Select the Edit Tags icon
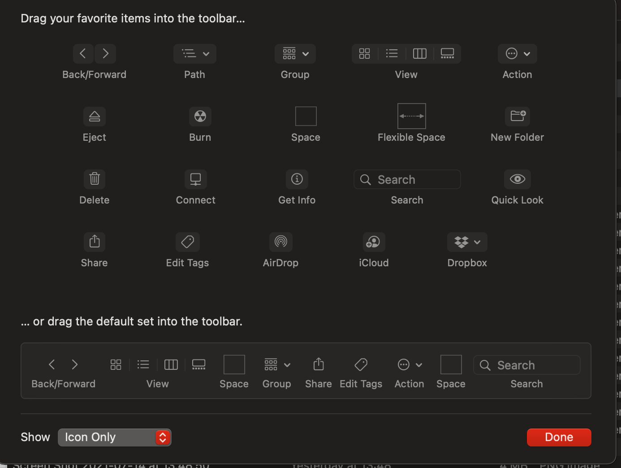Image resolution: width=621 pixels, height=468 pixels. (187, 242)
